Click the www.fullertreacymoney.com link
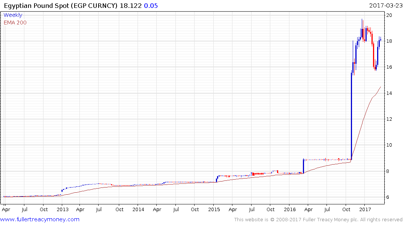Screen dimensions: 403x225 40,219
